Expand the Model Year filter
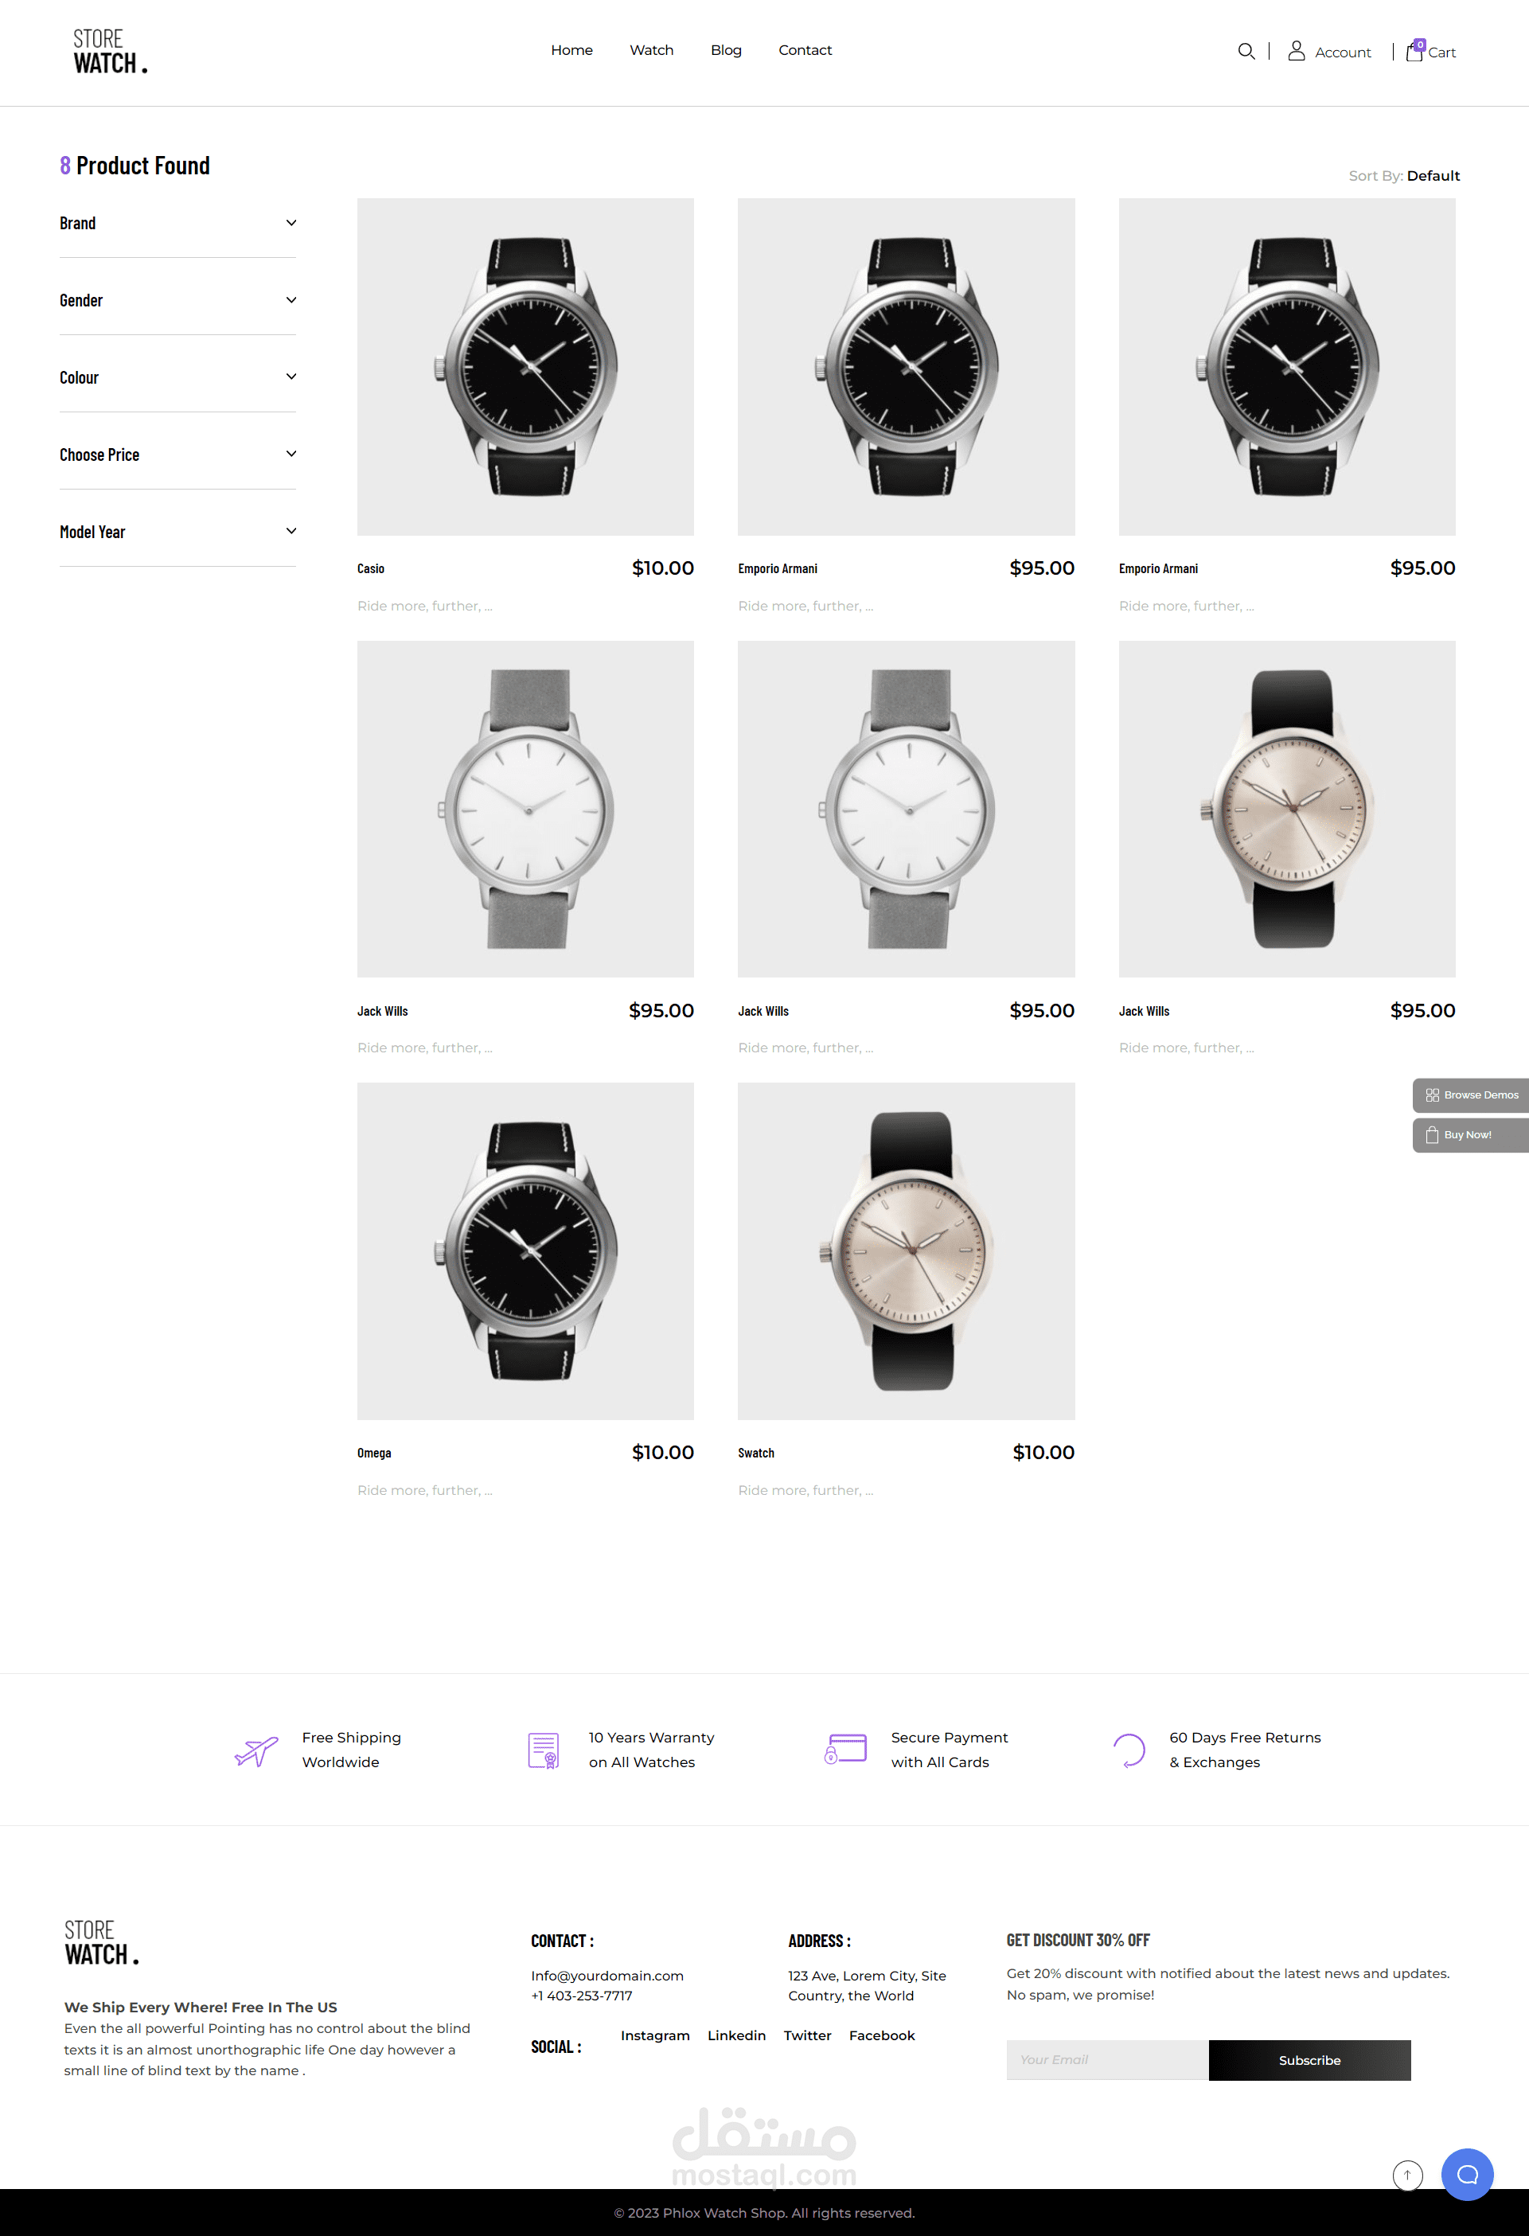This screenshot has height=2236, width=1529. pyautogui.click(x=178, y=531)
